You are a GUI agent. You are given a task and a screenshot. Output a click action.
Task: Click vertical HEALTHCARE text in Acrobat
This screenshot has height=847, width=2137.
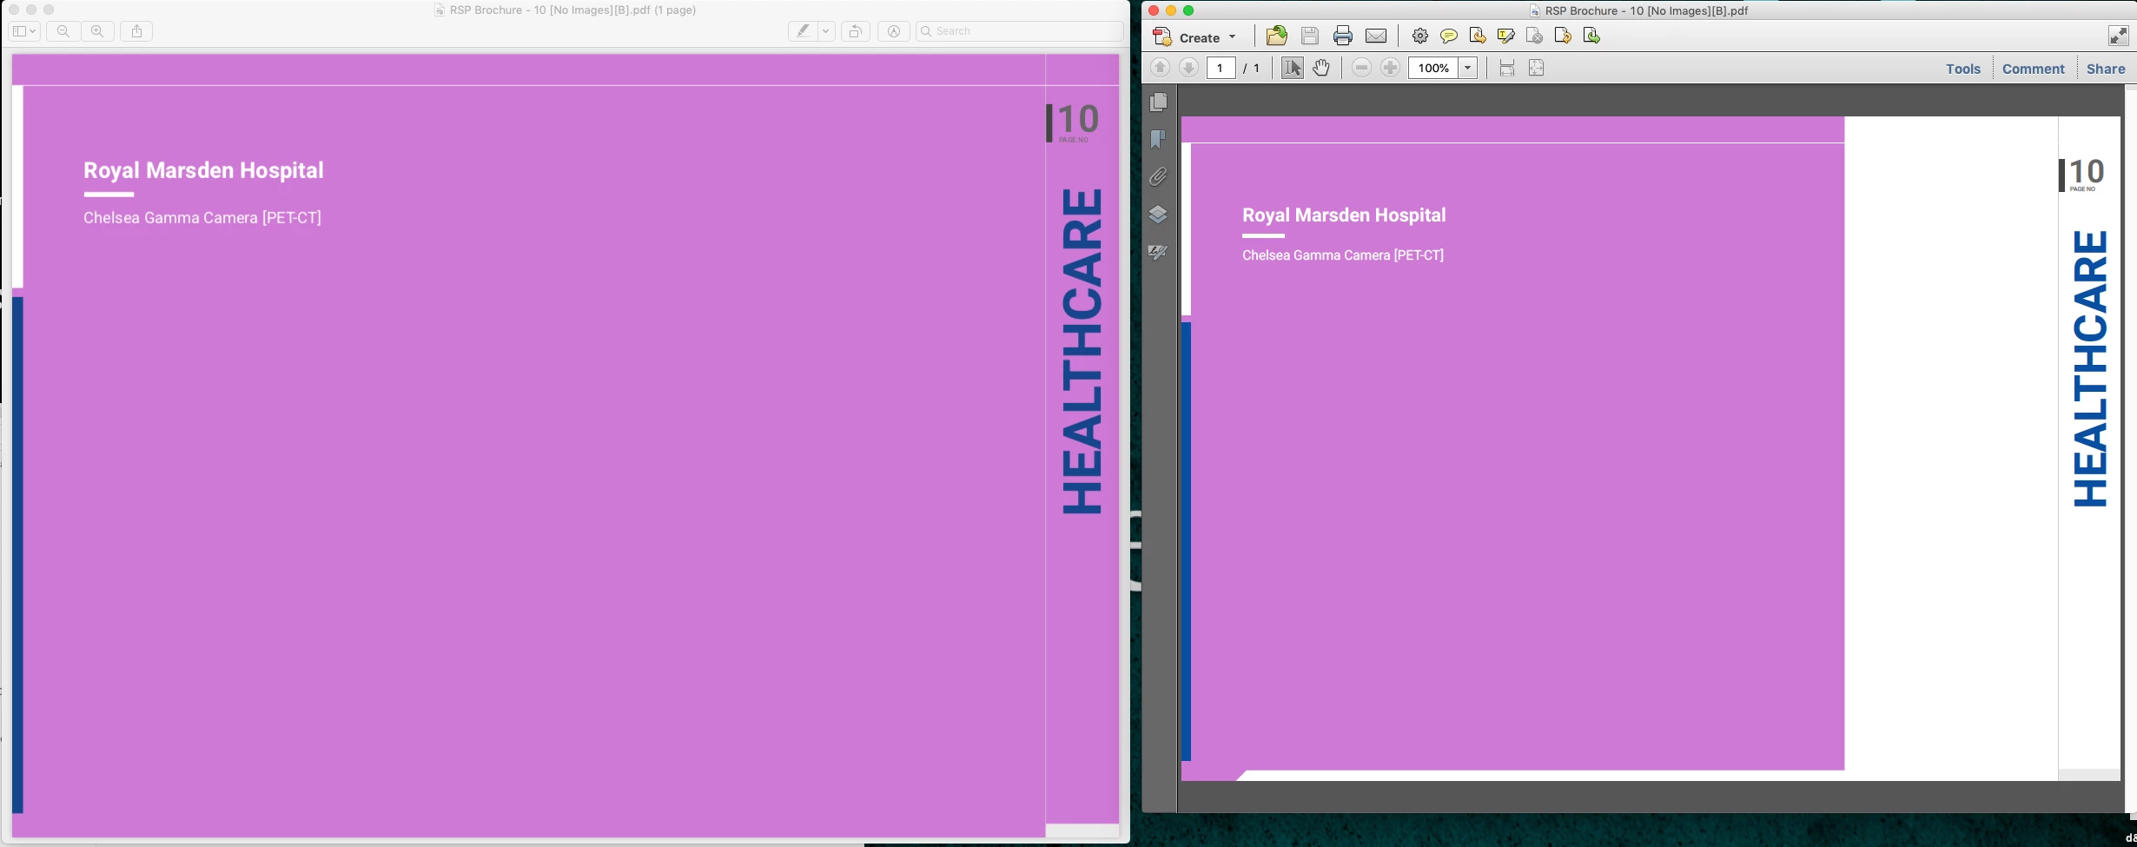click(2091, 368)
